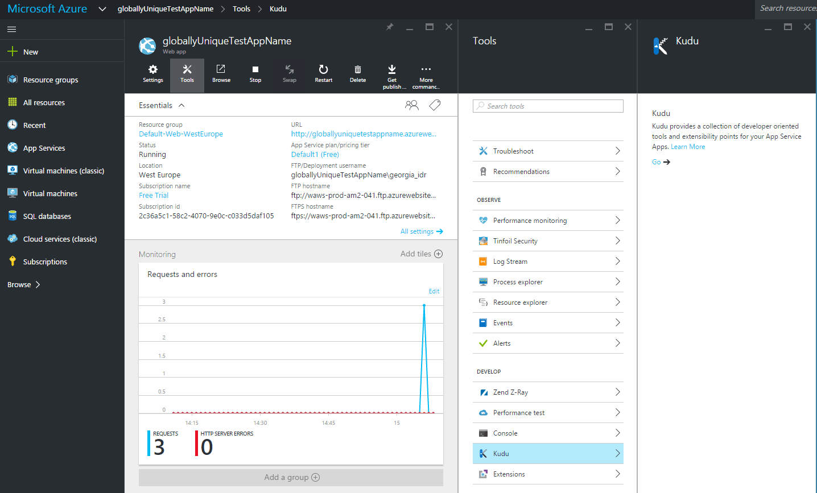817x493 pixels.
Task: Open the Microsoft Azure dropdown arrow
Action: click(x=102, y=9)
